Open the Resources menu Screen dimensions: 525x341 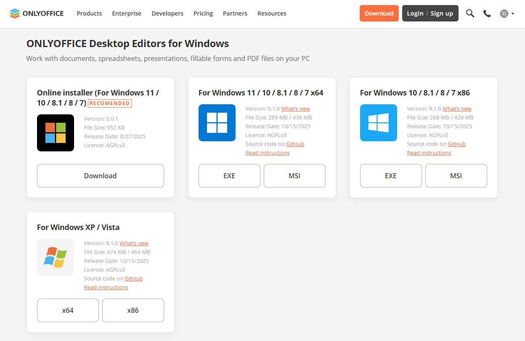272,13
